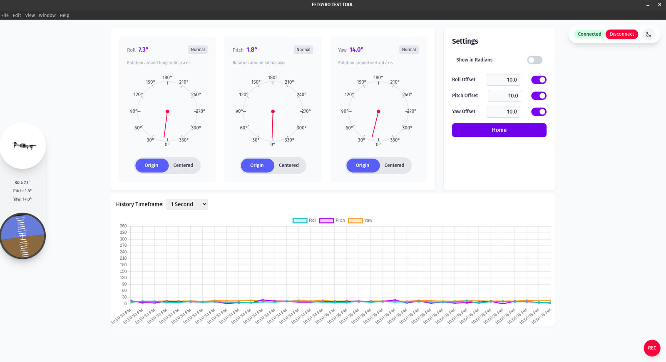Start recording with the red REC button
This screenshot has width=666, height=362.
(x=651, y=348)
